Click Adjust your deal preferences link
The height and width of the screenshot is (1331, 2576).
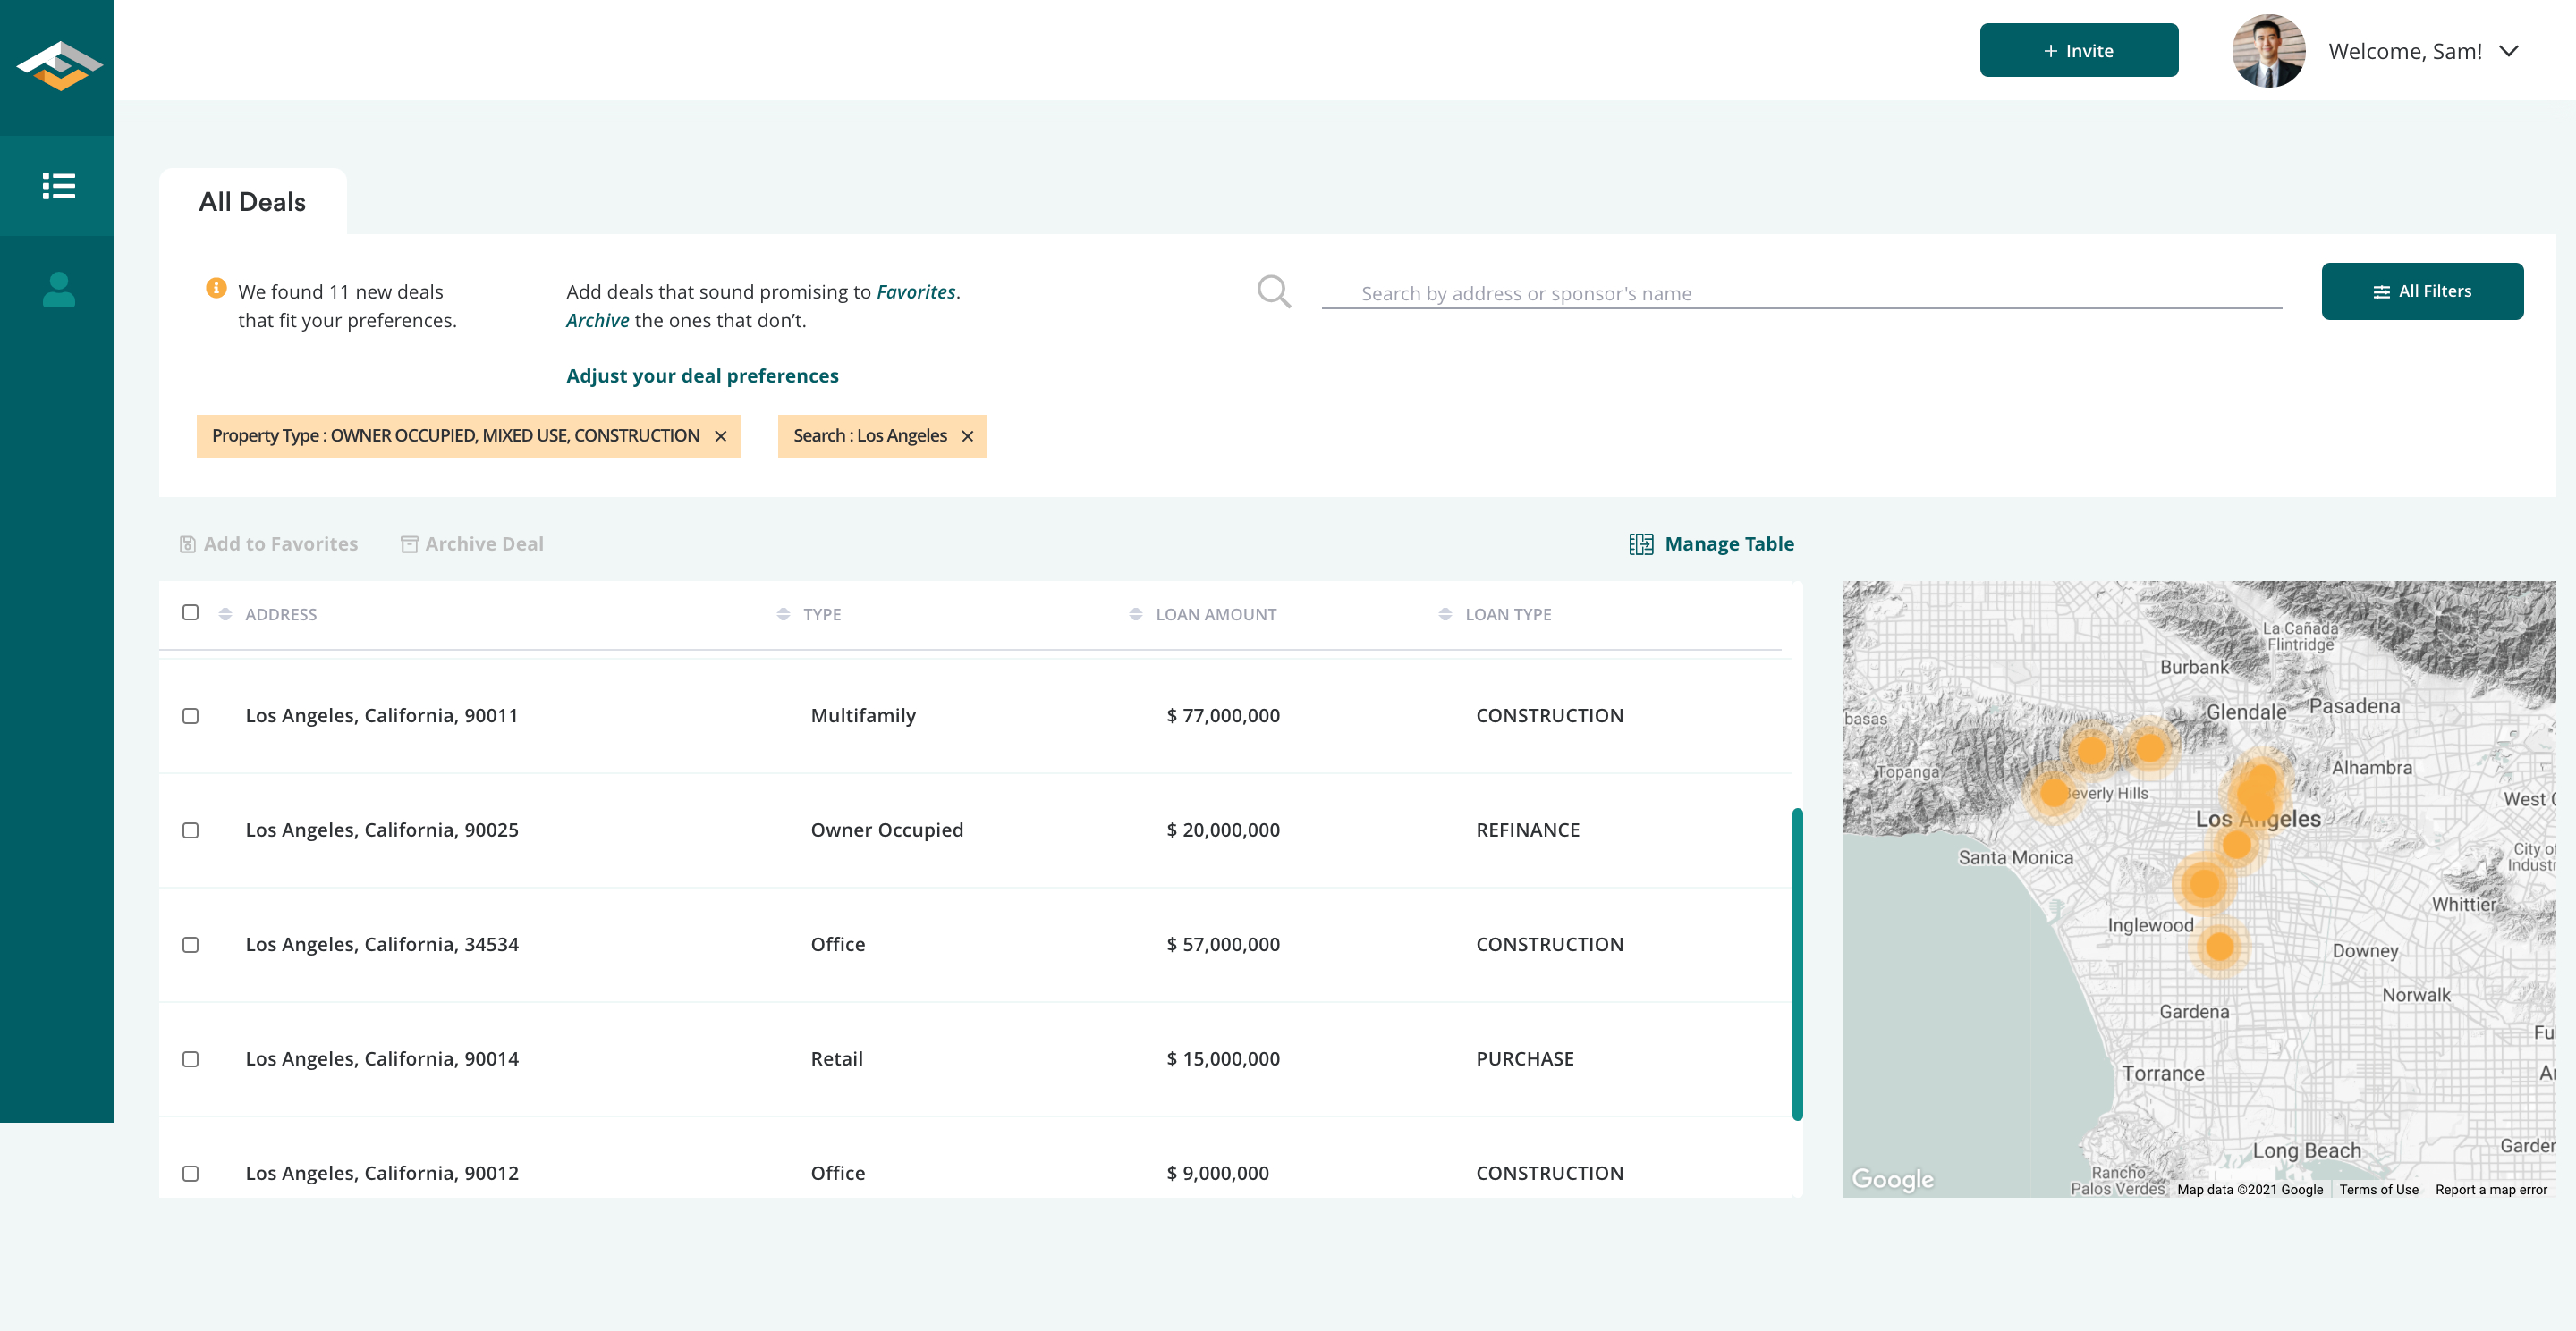pyautogui.click(x=702, y=375)
